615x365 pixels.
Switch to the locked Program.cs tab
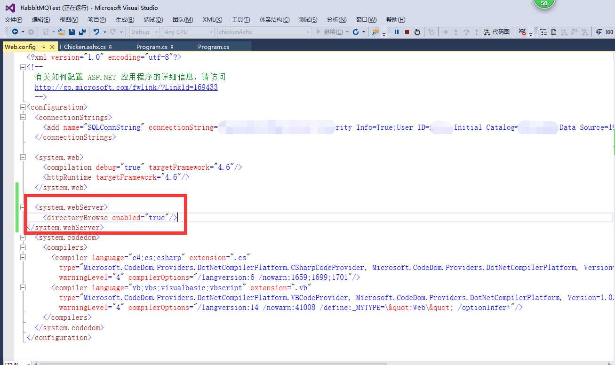(152, 47)
